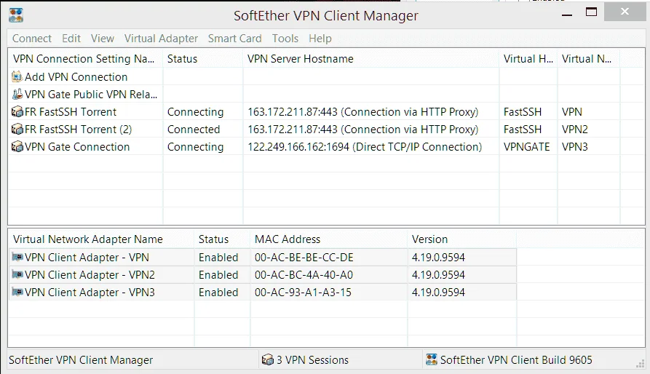
Task: Open the Connect menu
Action: [x=32, y=39]
